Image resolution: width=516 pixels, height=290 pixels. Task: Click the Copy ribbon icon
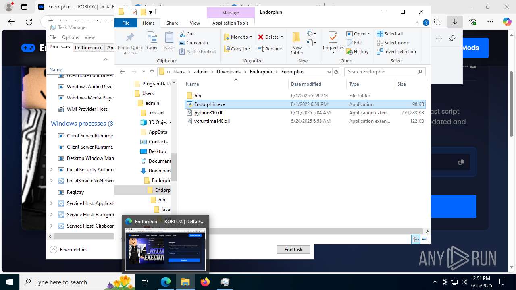click(x=152, y=41)
